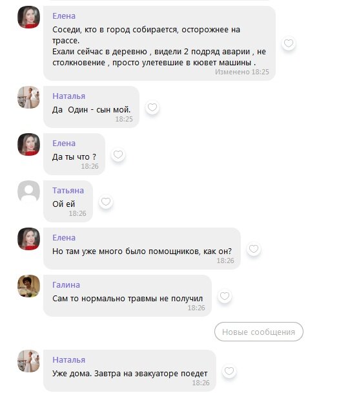The width and height of the screenshot is (339, 395).
Task: Like "Уже дома. Завтра на эвакуаторе поедет"
Action: (x=229, y=371)
